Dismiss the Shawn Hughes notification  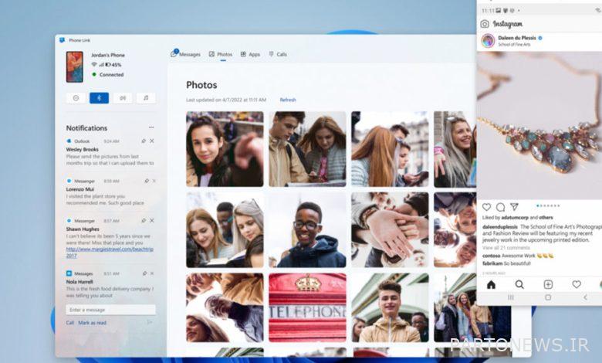coord(152,220)
